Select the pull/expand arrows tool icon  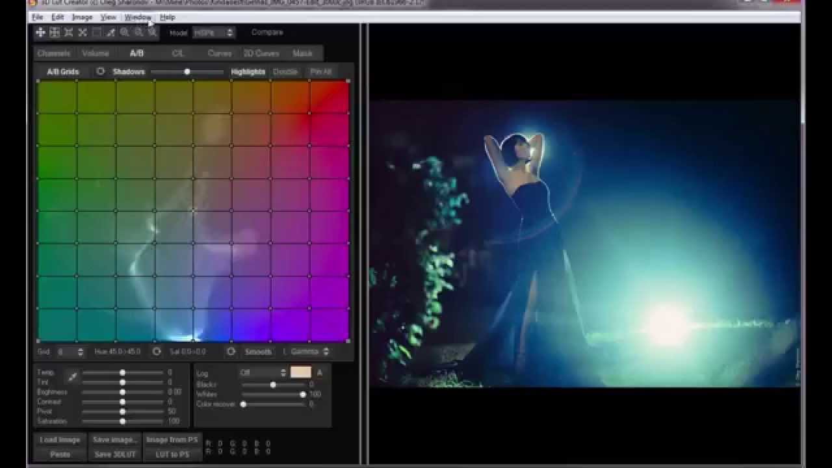(x=69, y=32)
